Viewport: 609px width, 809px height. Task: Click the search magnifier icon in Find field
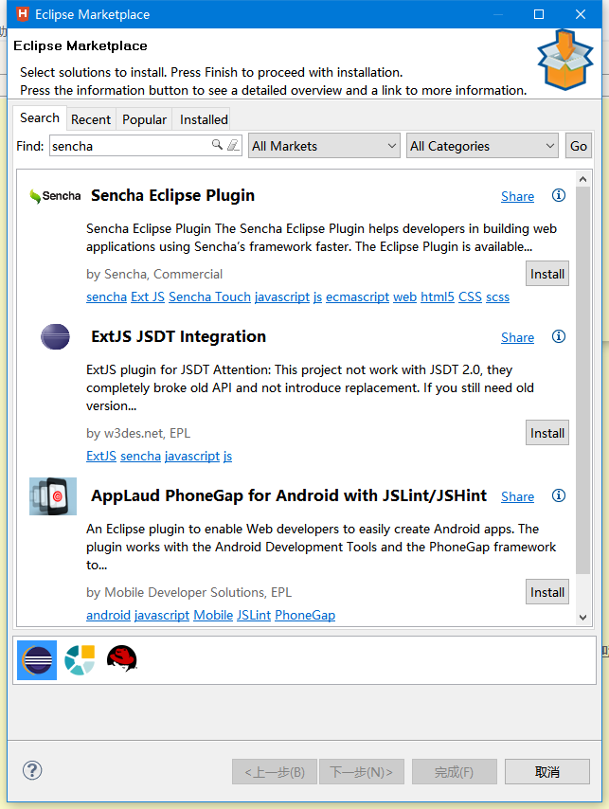pyautogui.click(x=217, y=145)
